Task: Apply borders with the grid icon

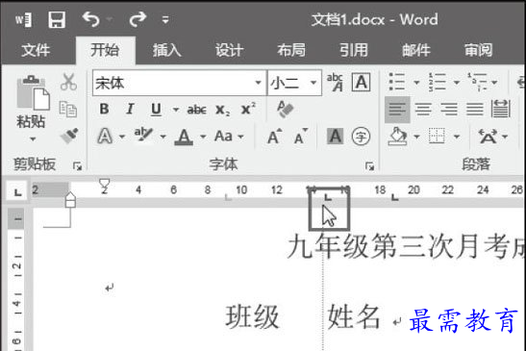Action: point(437,136)
